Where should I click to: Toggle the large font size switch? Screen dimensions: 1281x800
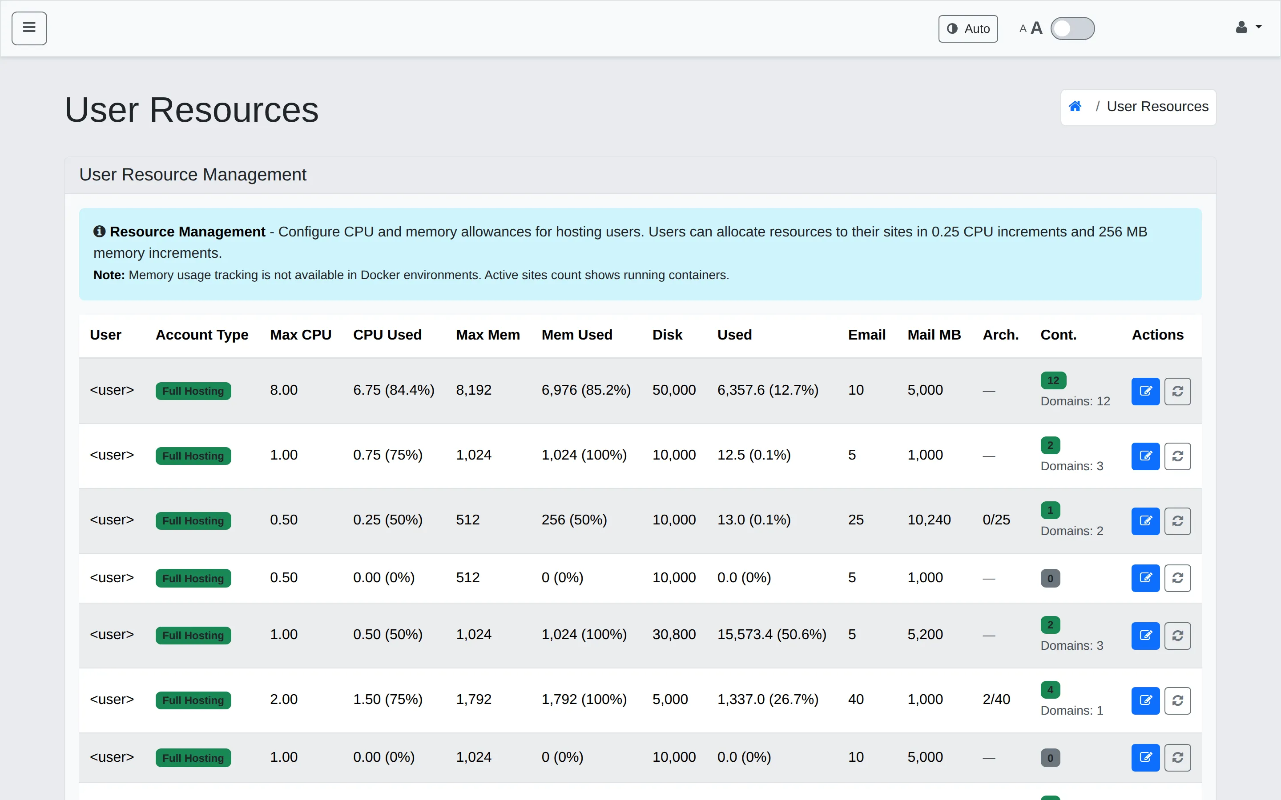point(1072,28)
